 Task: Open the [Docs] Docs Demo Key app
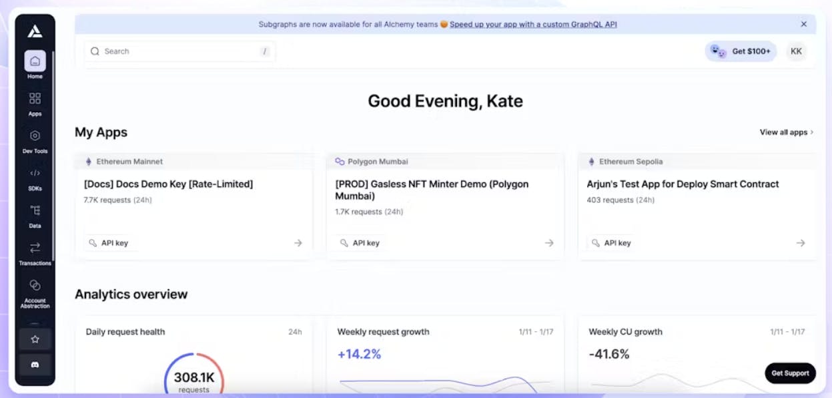[x=168, y=184]
